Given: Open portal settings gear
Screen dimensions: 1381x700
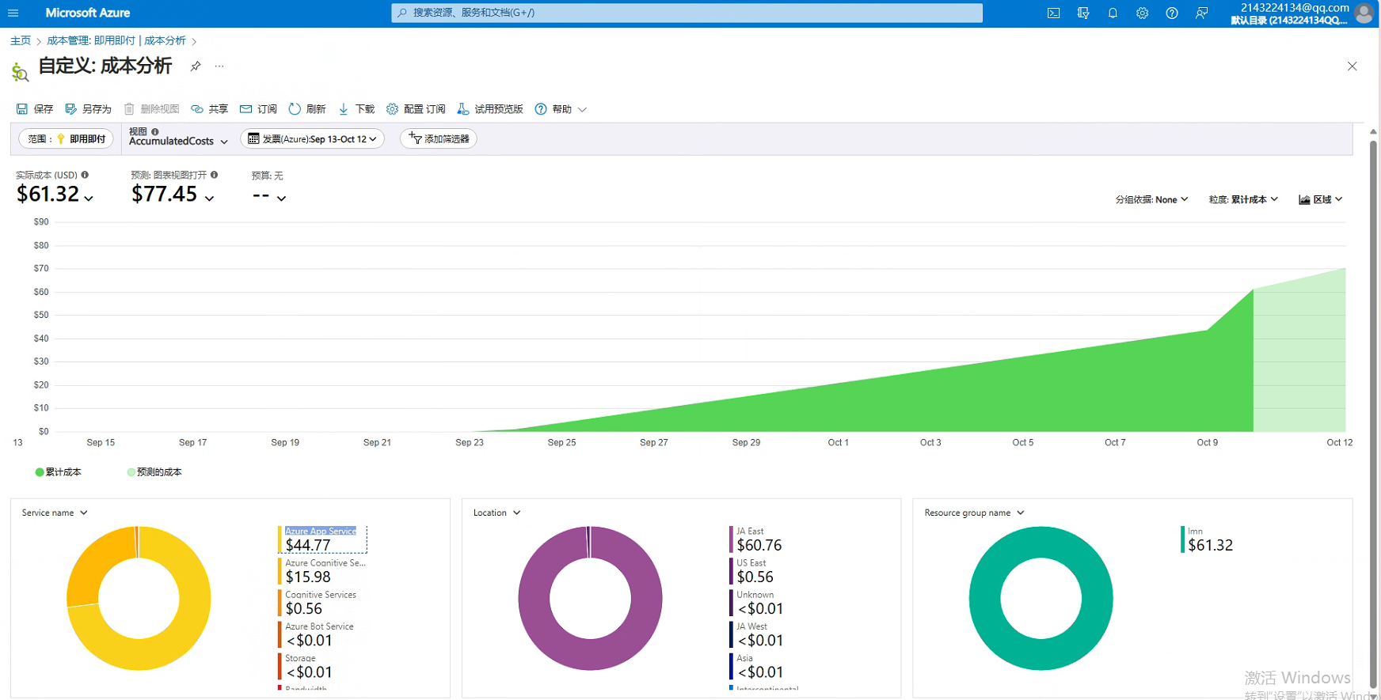Looking at the screenshot, I should coord(1142,13).
